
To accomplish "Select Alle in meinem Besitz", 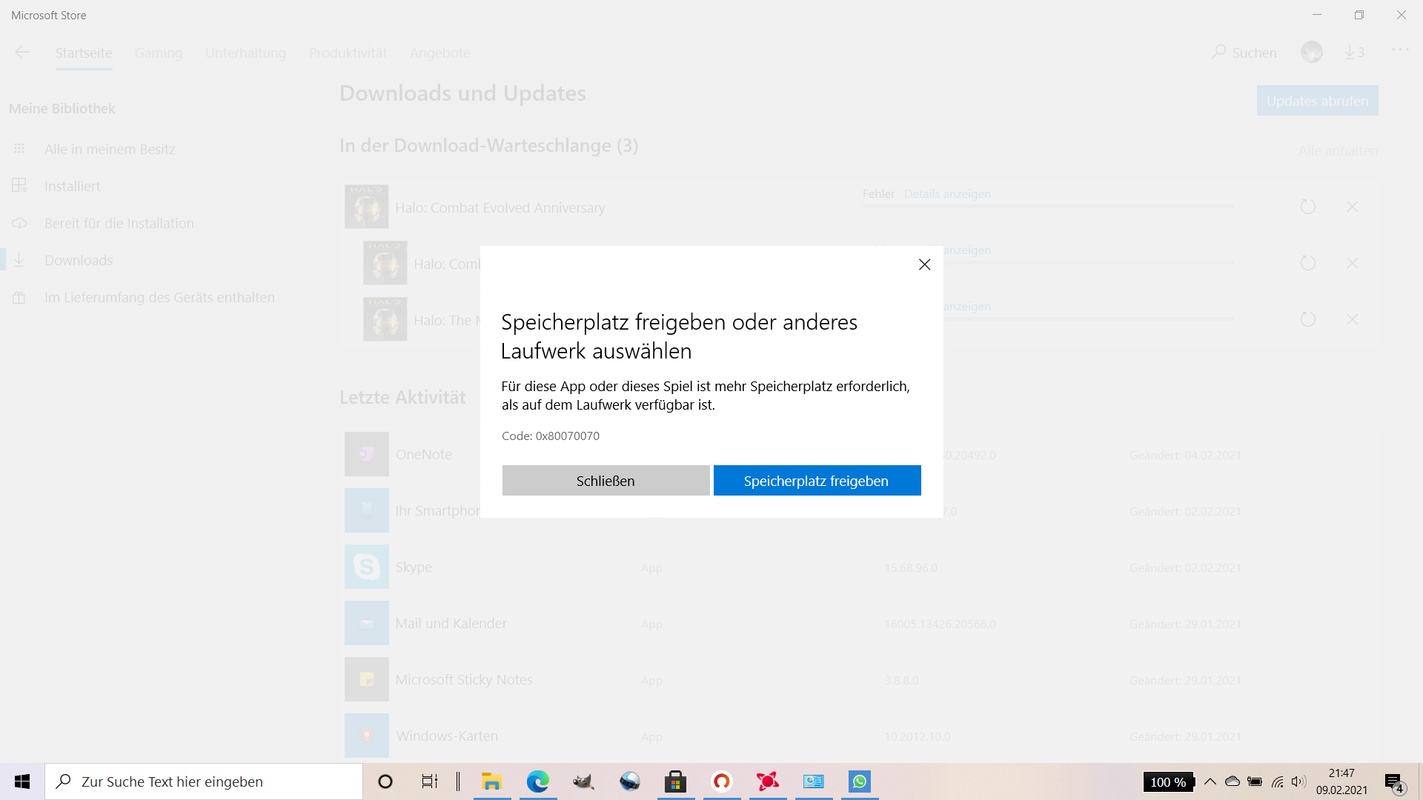I will (110, 149).
